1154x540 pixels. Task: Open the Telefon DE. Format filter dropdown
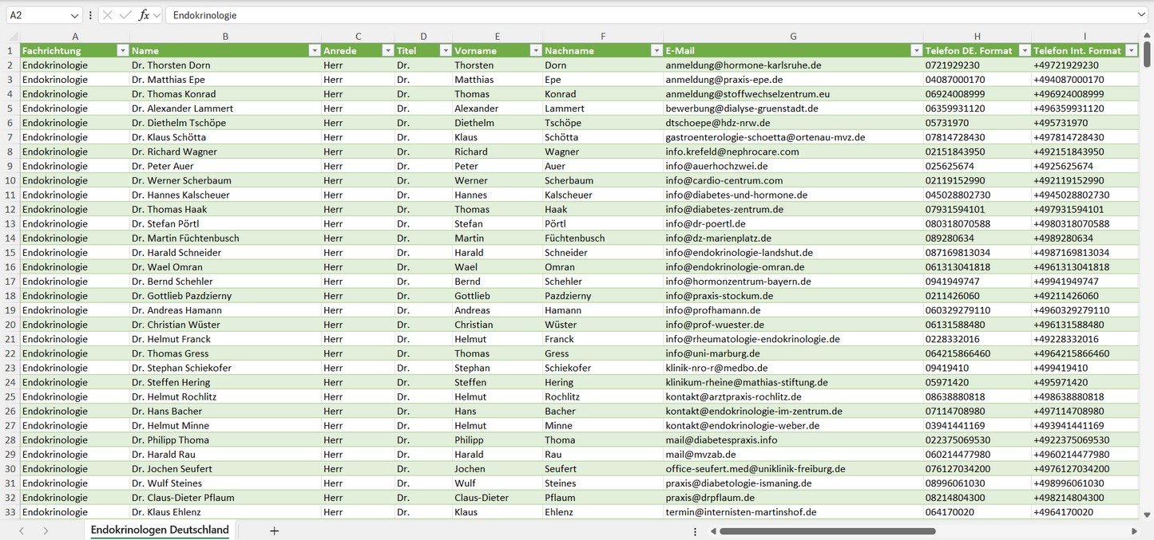[1024, 51]
